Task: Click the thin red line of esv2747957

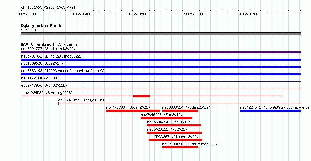Action: (180, 103)
